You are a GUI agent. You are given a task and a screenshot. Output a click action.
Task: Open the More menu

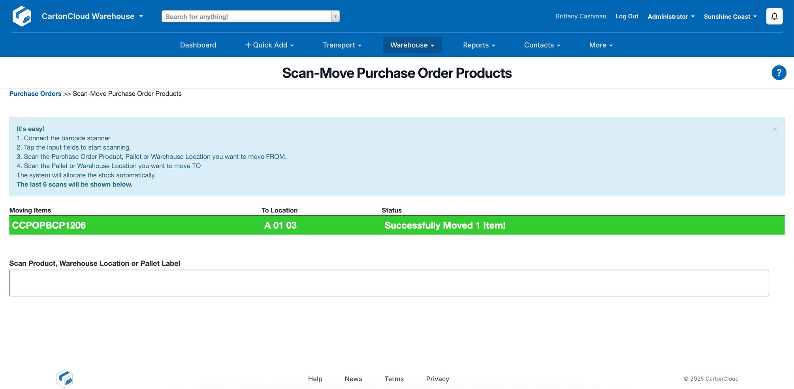click(x=601, y=45)
